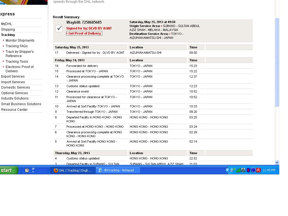Click the round yellow-arch tray icon
The image size is (288, 216).
coord(243,170)
